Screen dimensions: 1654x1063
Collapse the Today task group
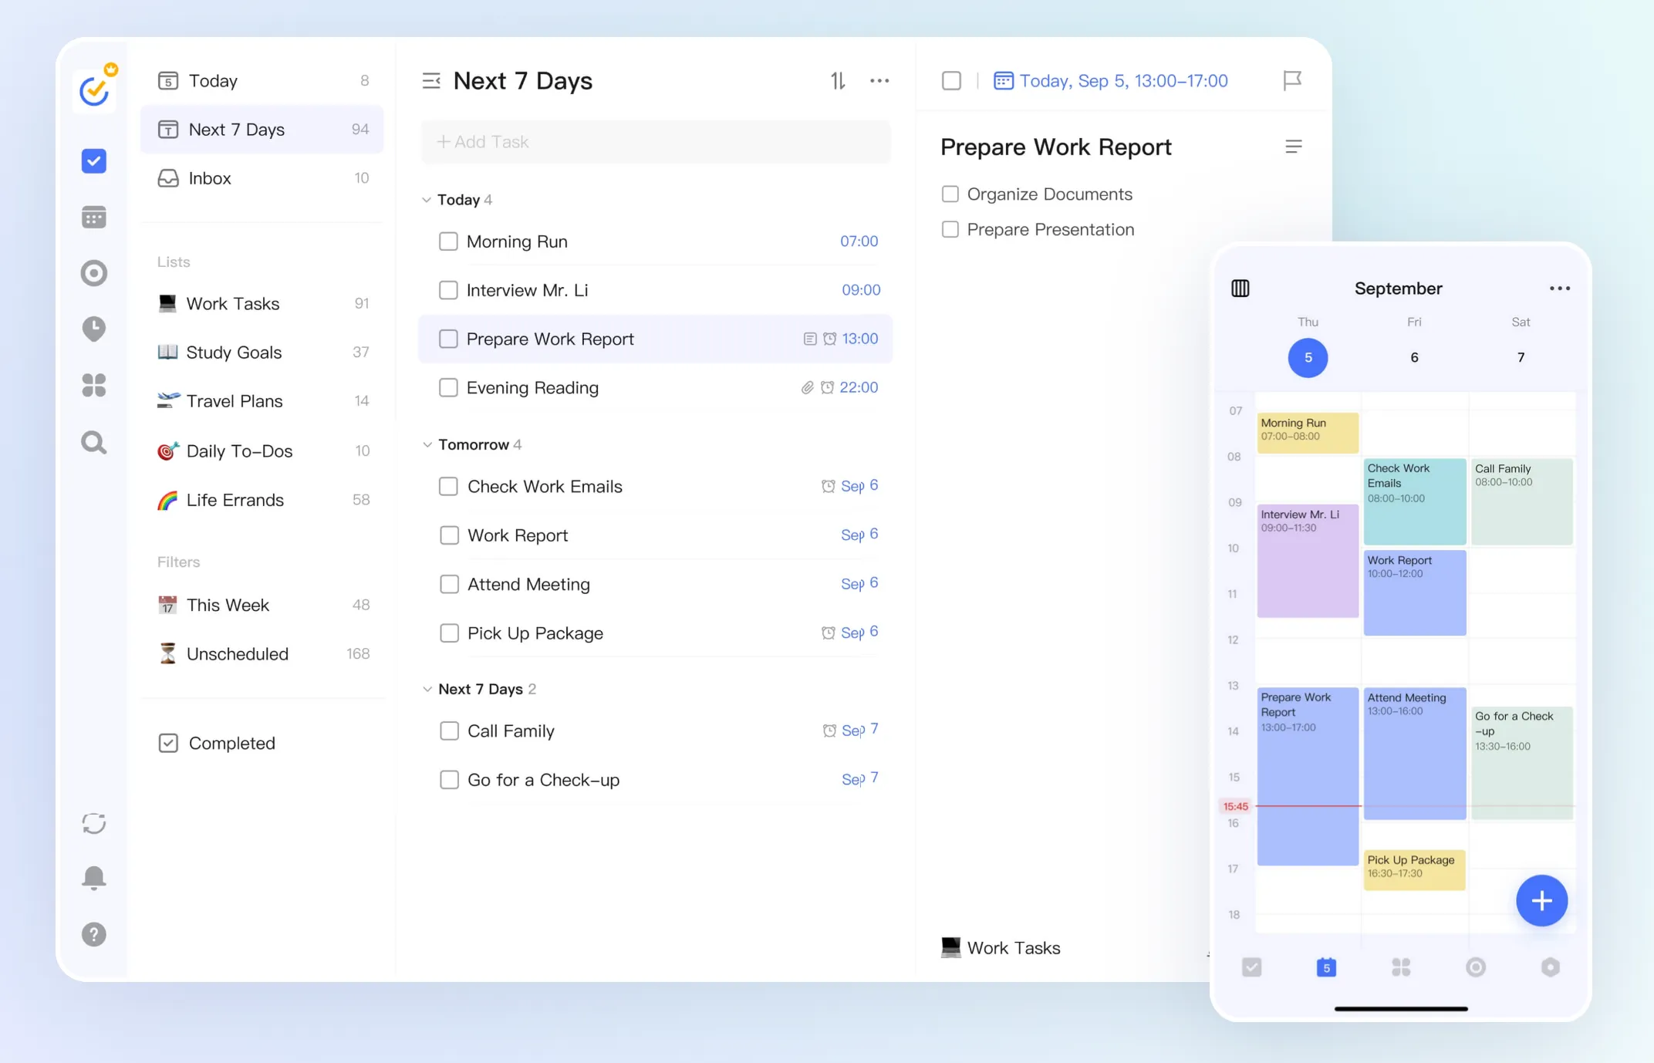[x=427, y=199]
